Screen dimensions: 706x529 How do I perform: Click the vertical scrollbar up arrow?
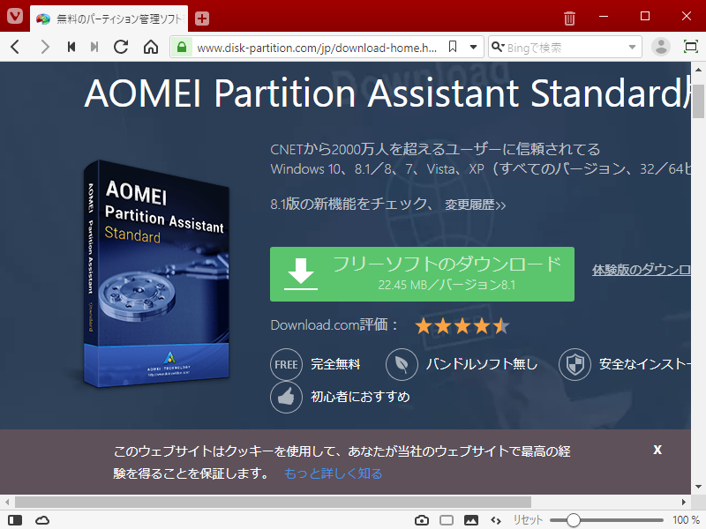click(x=698, y=70)
